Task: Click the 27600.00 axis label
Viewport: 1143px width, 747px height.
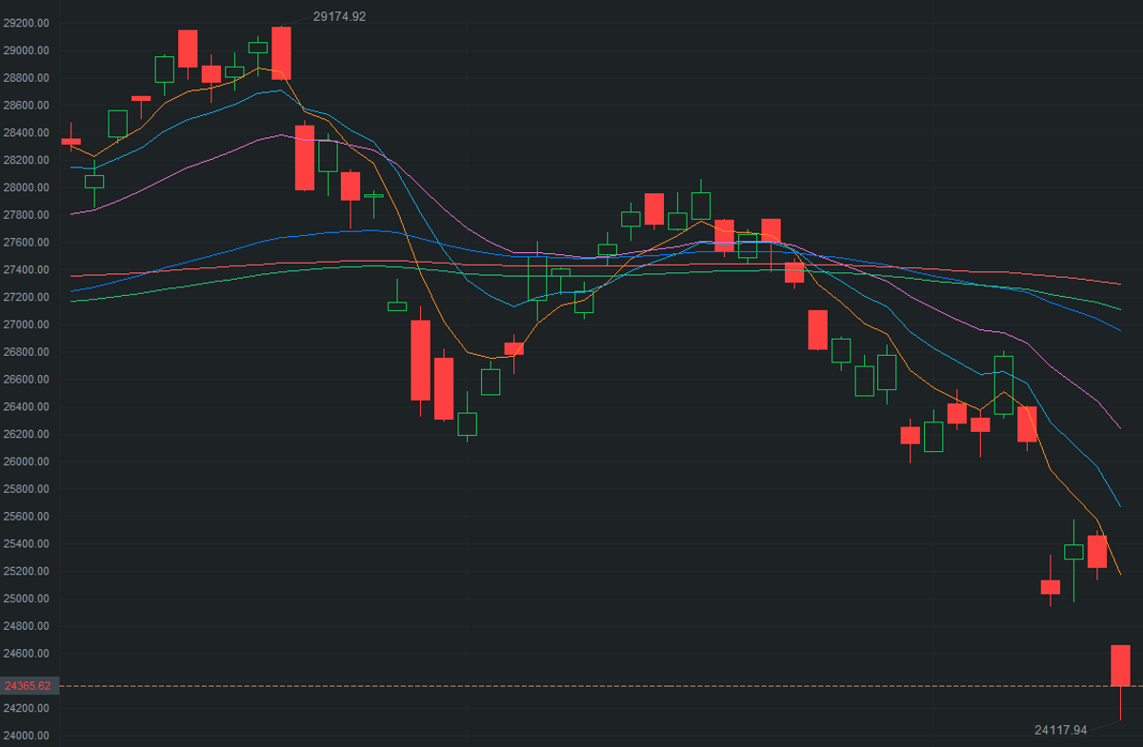Action: 27,243
